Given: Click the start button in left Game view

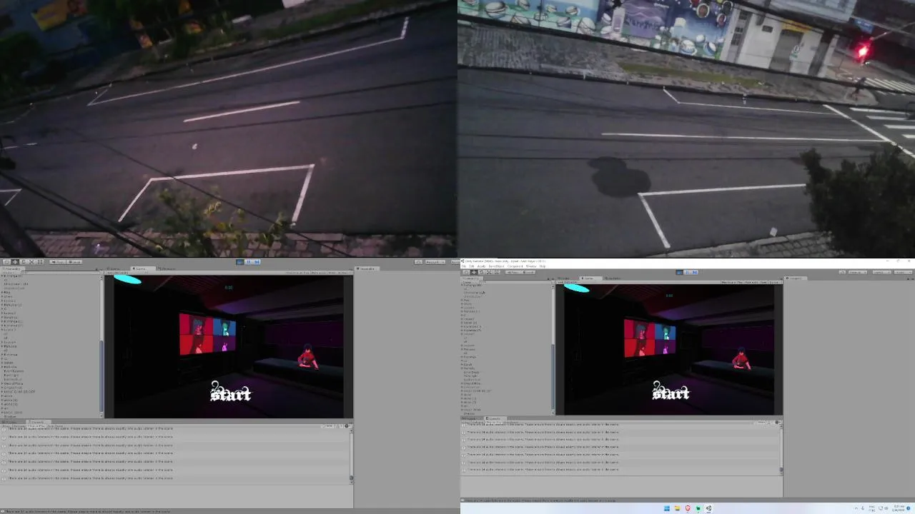Looking at the screenshot, I should (230, 392).
